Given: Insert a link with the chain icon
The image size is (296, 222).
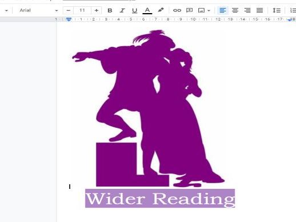Looking at the screenshot, I should pos(177,10).
